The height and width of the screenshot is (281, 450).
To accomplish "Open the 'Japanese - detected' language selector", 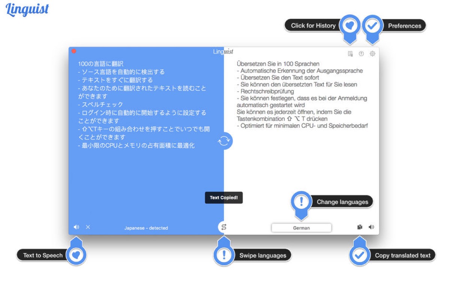I will 147,228.
